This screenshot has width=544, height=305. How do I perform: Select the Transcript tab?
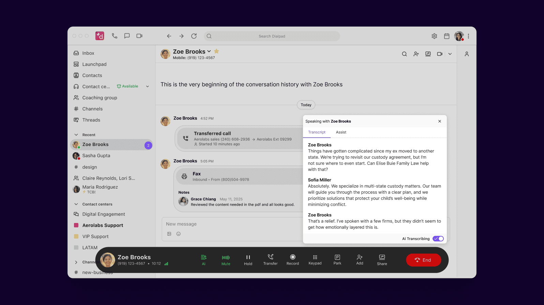[317, 132]
